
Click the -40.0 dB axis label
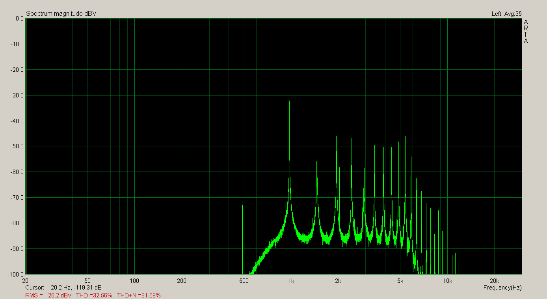coord(17,121)
